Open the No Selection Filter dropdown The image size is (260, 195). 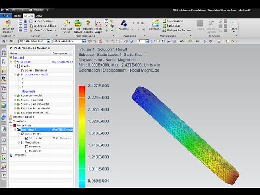point(48,41)
